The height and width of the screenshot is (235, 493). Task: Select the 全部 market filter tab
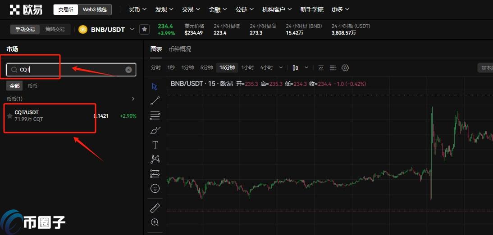[14, 85]
